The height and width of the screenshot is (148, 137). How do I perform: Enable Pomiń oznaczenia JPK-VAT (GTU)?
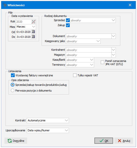pos(102,62)
